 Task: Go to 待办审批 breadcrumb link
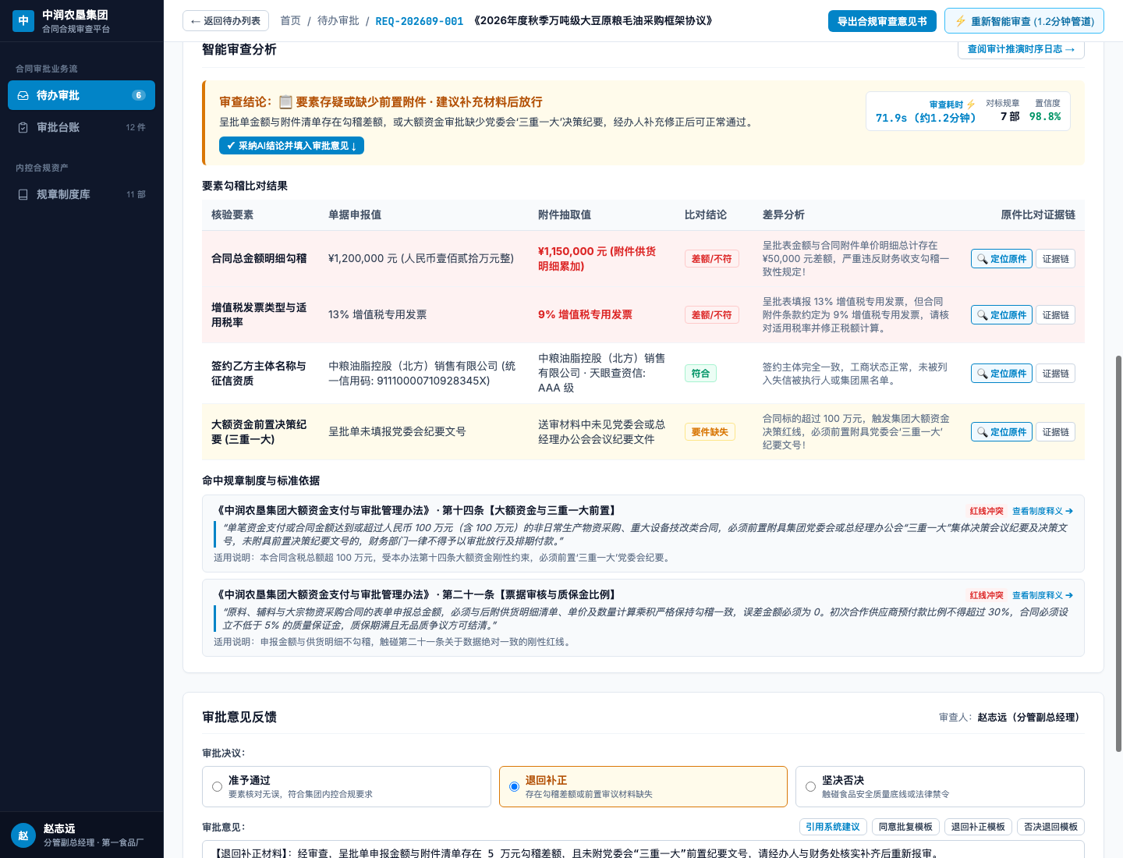pyautogui.click(x=338, y=21)
